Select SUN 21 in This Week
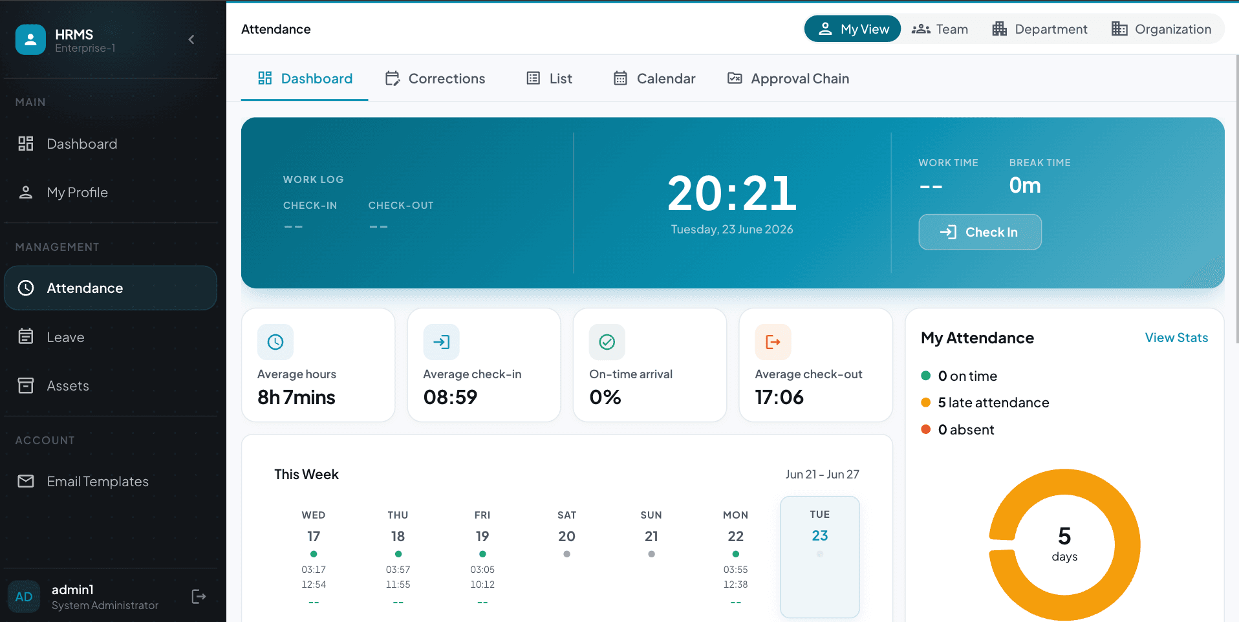This screenshot has height=622, width=1239. [x=651, y=557]
